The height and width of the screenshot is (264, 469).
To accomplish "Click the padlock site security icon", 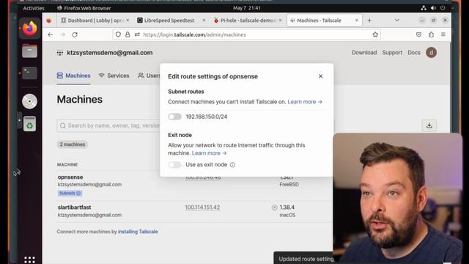I will [128, 34].
